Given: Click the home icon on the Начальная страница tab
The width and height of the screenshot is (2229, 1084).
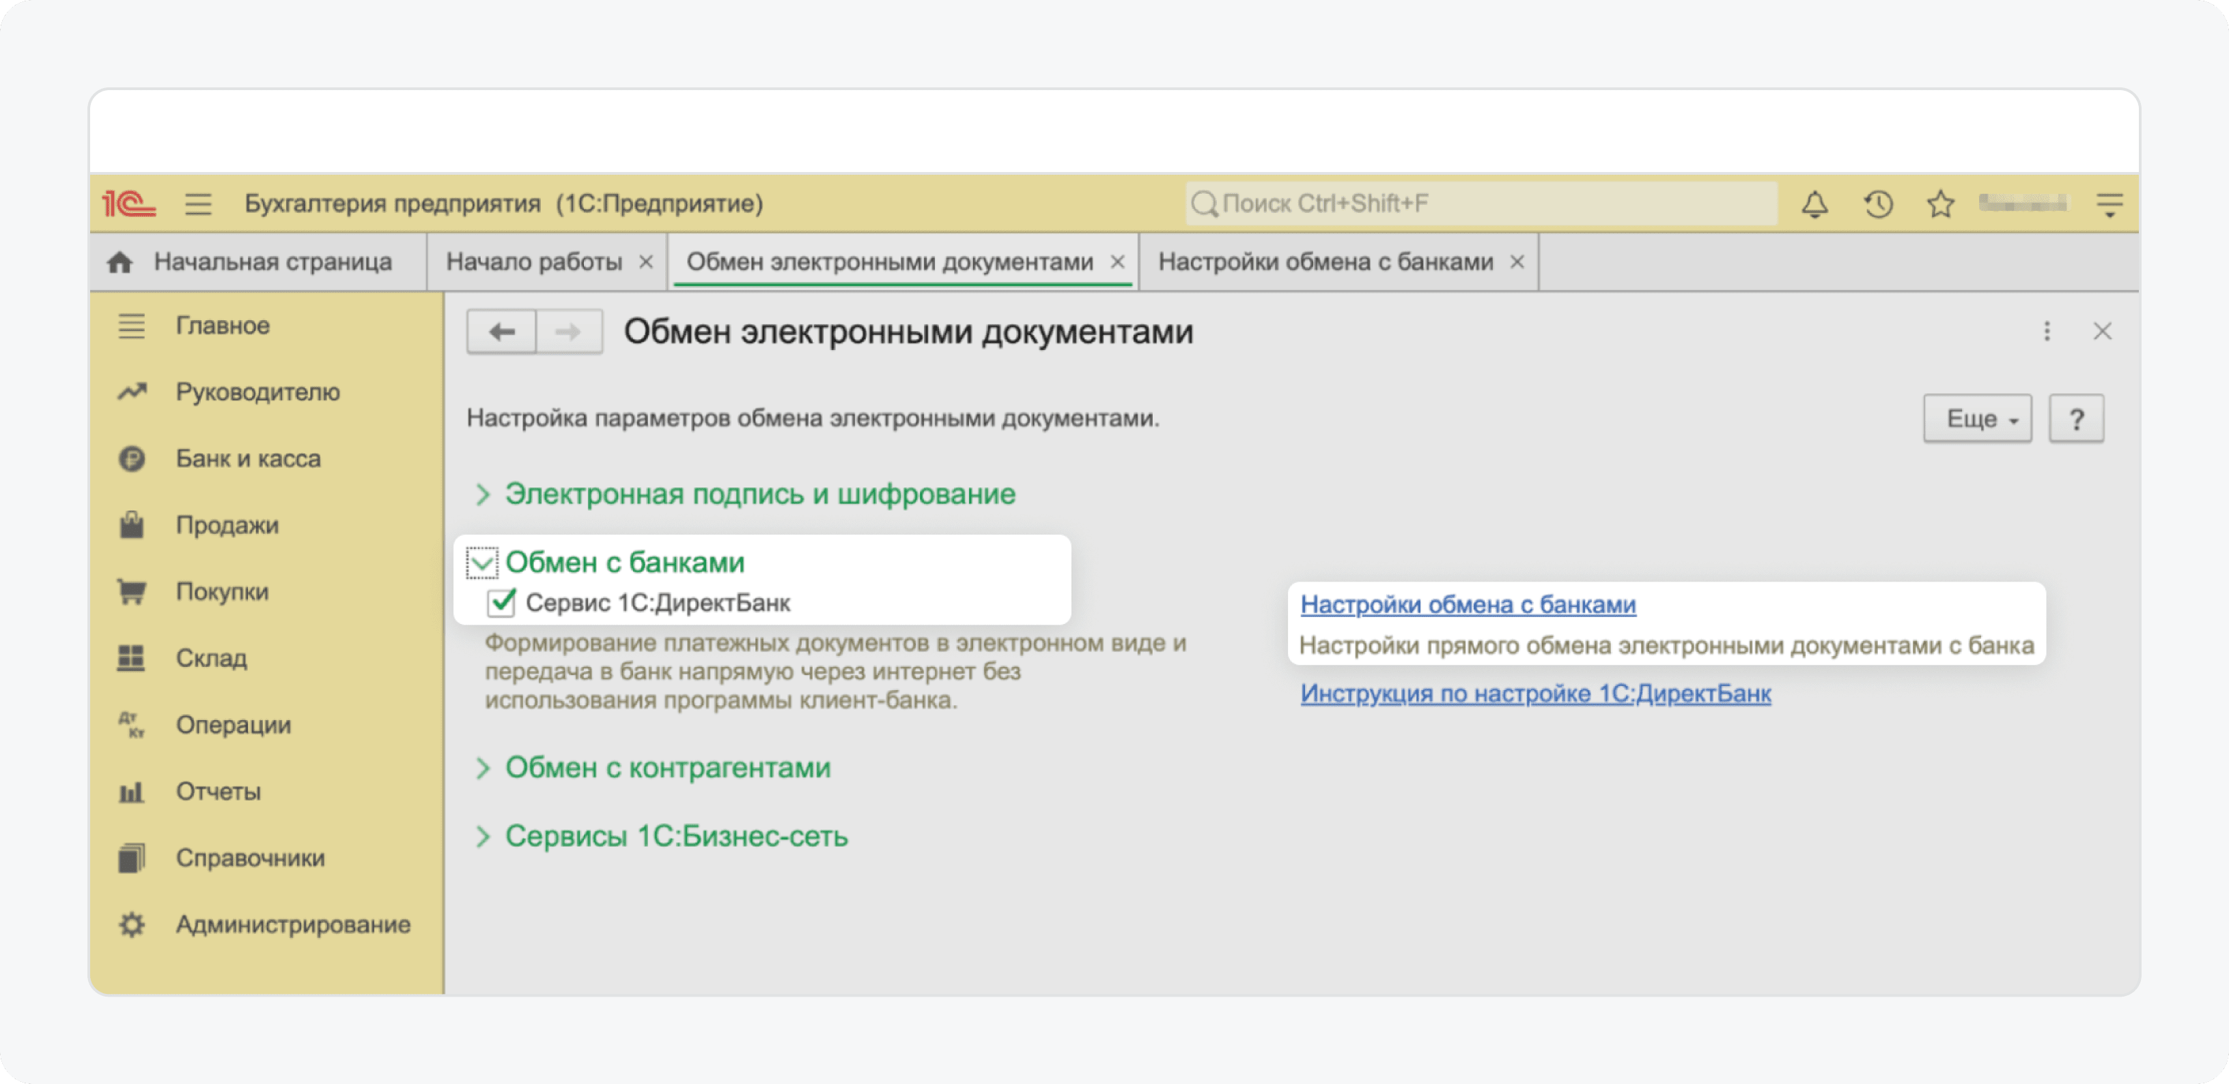Looking at the screenshot, I should pos(120,262).
